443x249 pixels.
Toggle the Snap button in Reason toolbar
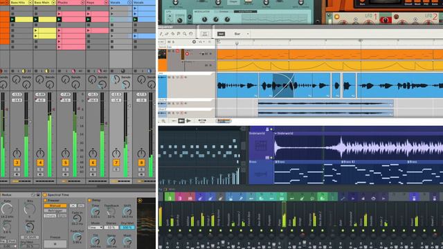pos(221,34)
